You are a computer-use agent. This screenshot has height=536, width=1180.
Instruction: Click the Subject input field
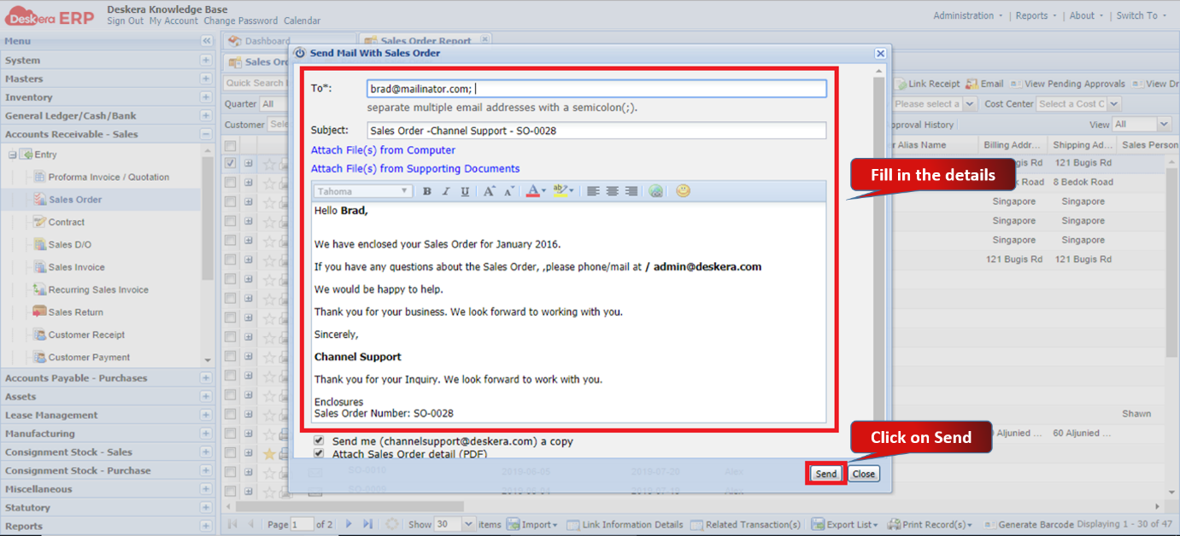point(596,131)
